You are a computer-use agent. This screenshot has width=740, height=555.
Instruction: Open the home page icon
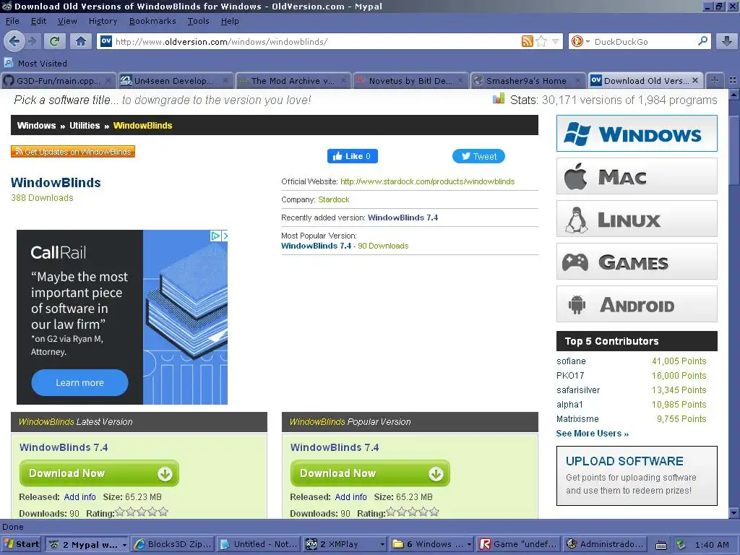pyautogui.click(x=81, y=41)
